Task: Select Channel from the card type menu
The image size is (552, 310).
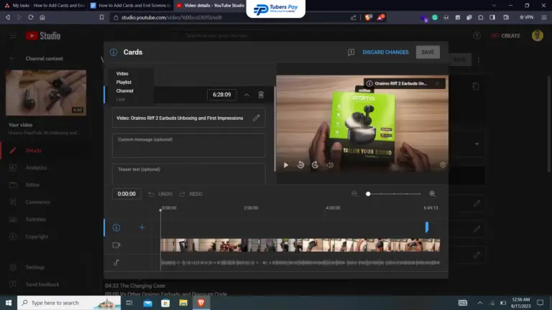Action: coord(124,90)
